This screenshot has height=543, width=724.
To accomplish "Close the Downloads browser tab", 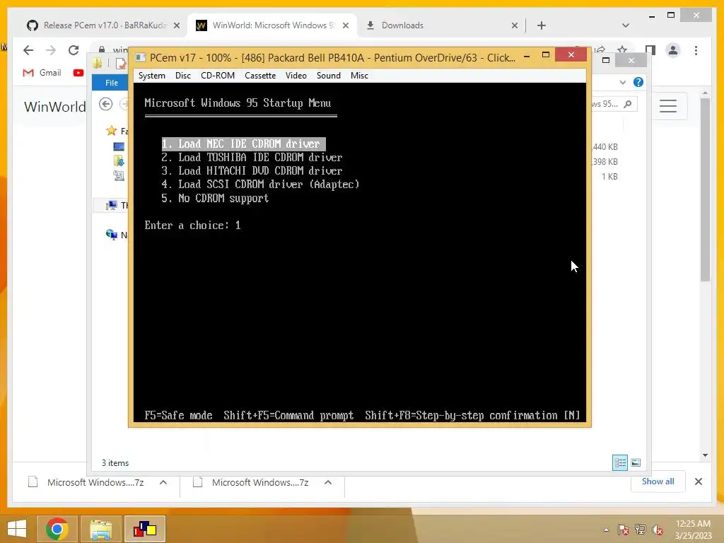I will click(515, 26).
